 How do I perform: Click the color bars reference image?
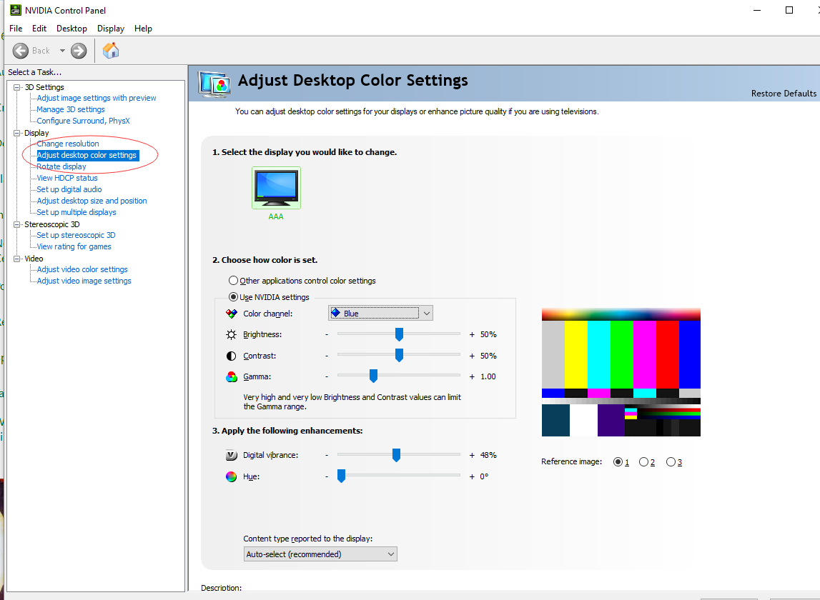[621, 372]
